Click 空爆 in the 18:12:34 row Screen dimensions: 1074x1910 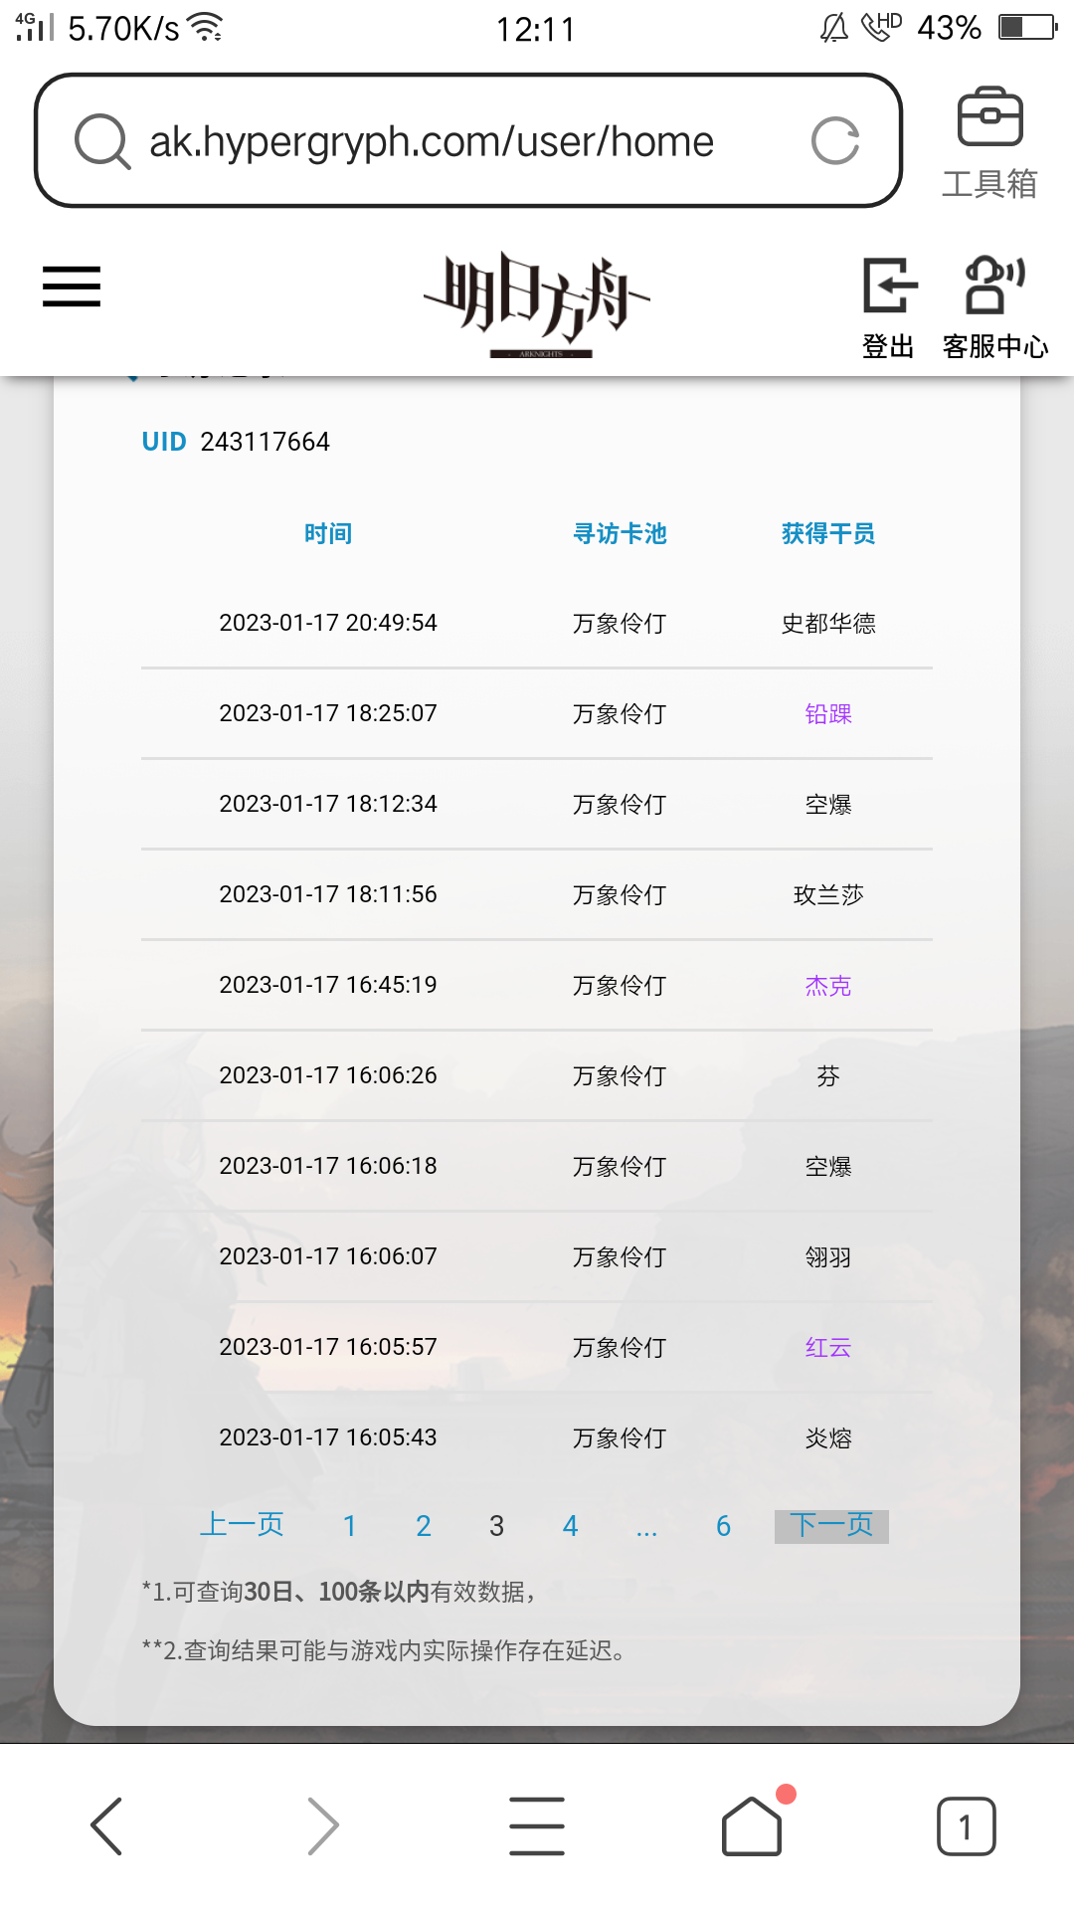pyautogui.click(x=828, y=804)
